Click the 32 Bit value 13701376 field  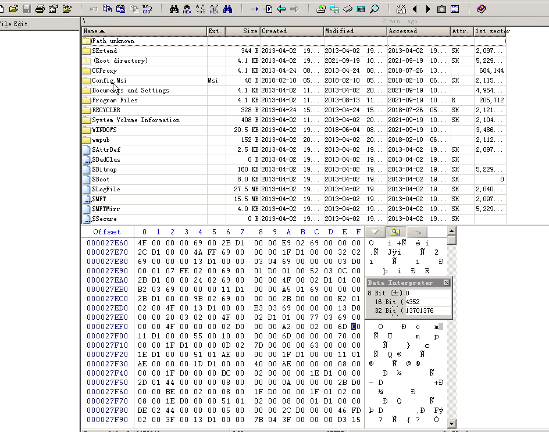(x=427, y=310)
